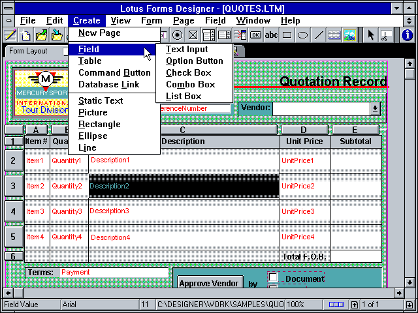Select the list box tool icon

pyautogui.click(x=224, y=35)
